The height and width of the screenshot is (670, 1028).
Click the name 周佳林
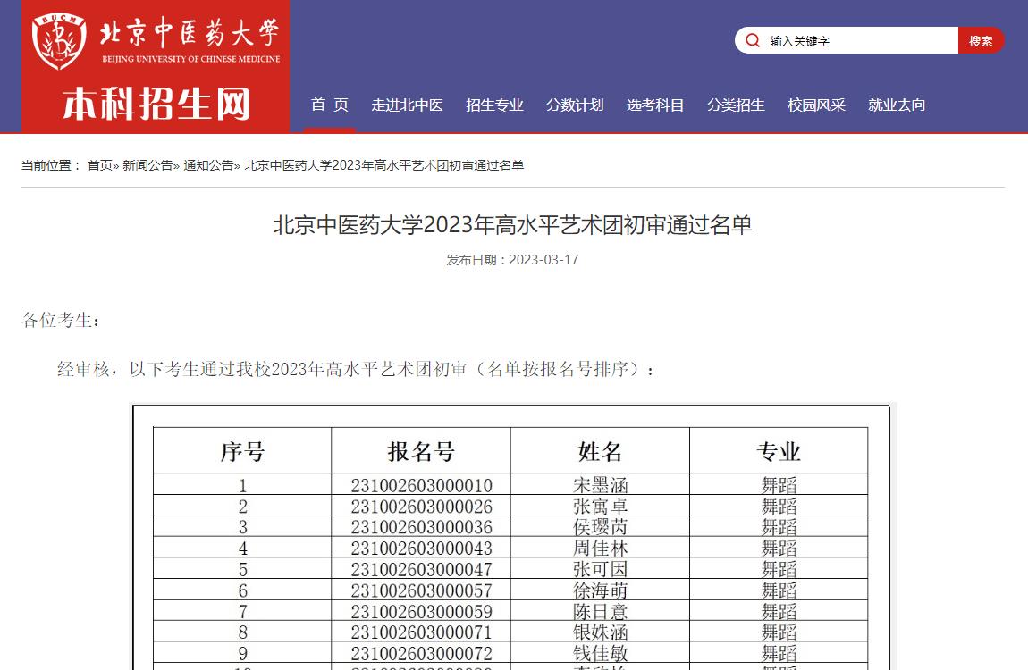(x=601, y=549)
